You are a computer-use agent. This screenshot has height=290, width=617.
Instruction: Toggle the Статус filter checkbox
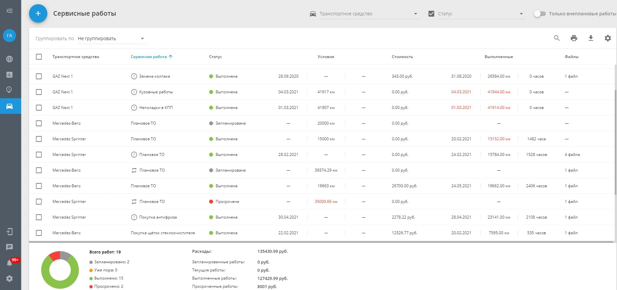tap(431, 14)
